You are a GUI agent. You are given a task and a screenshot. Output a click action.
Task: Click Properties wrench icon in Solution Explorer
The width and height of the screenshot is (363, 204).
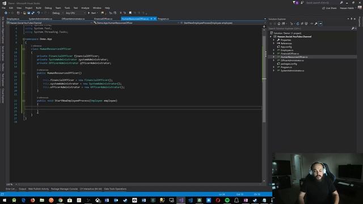316,24
